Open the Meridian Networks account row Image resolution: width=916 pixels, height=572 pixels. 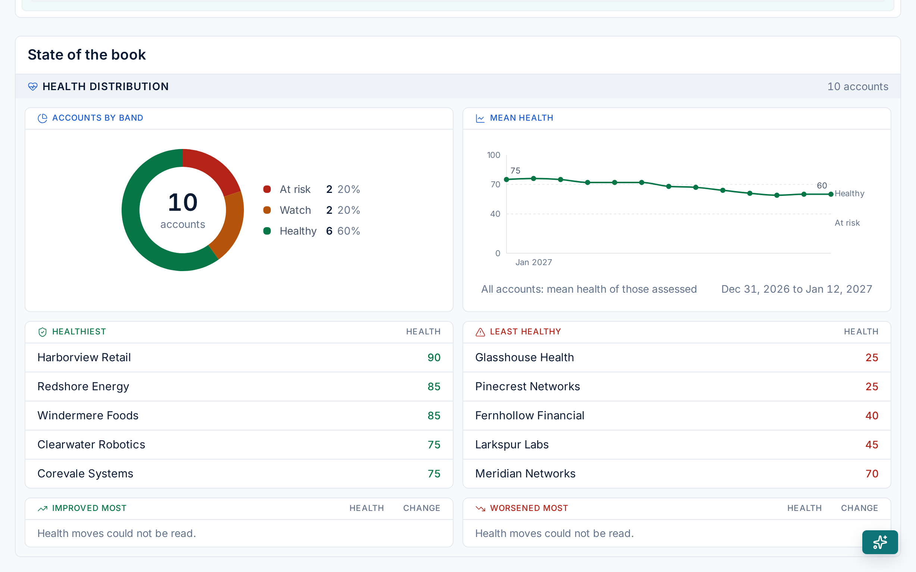[677, 474]
